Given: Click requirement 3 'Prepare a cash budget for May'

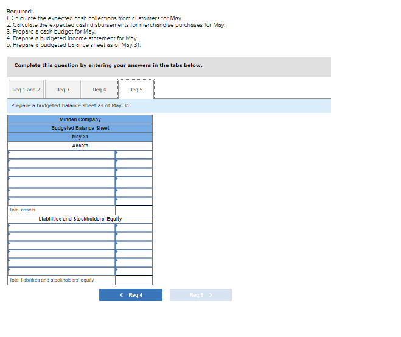Looking at the screenshot, I should click(x=51, y=32).
